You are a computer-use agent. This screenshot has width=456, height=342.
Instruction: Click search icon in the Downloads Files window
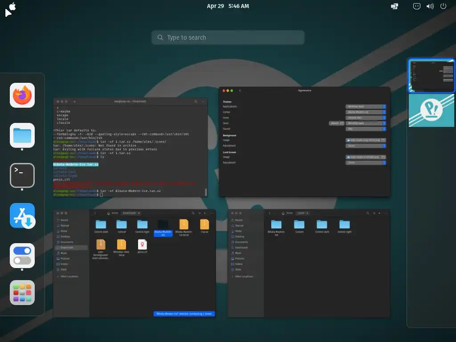[193, 213]
